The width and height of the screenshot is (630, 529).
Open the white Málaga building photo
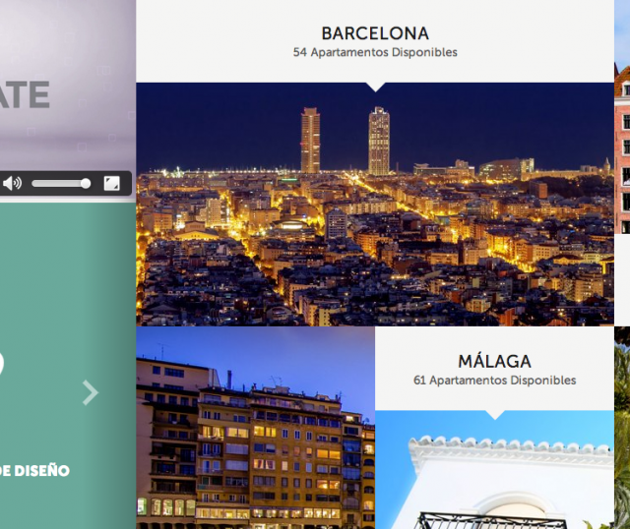click(x=494, y=470)
